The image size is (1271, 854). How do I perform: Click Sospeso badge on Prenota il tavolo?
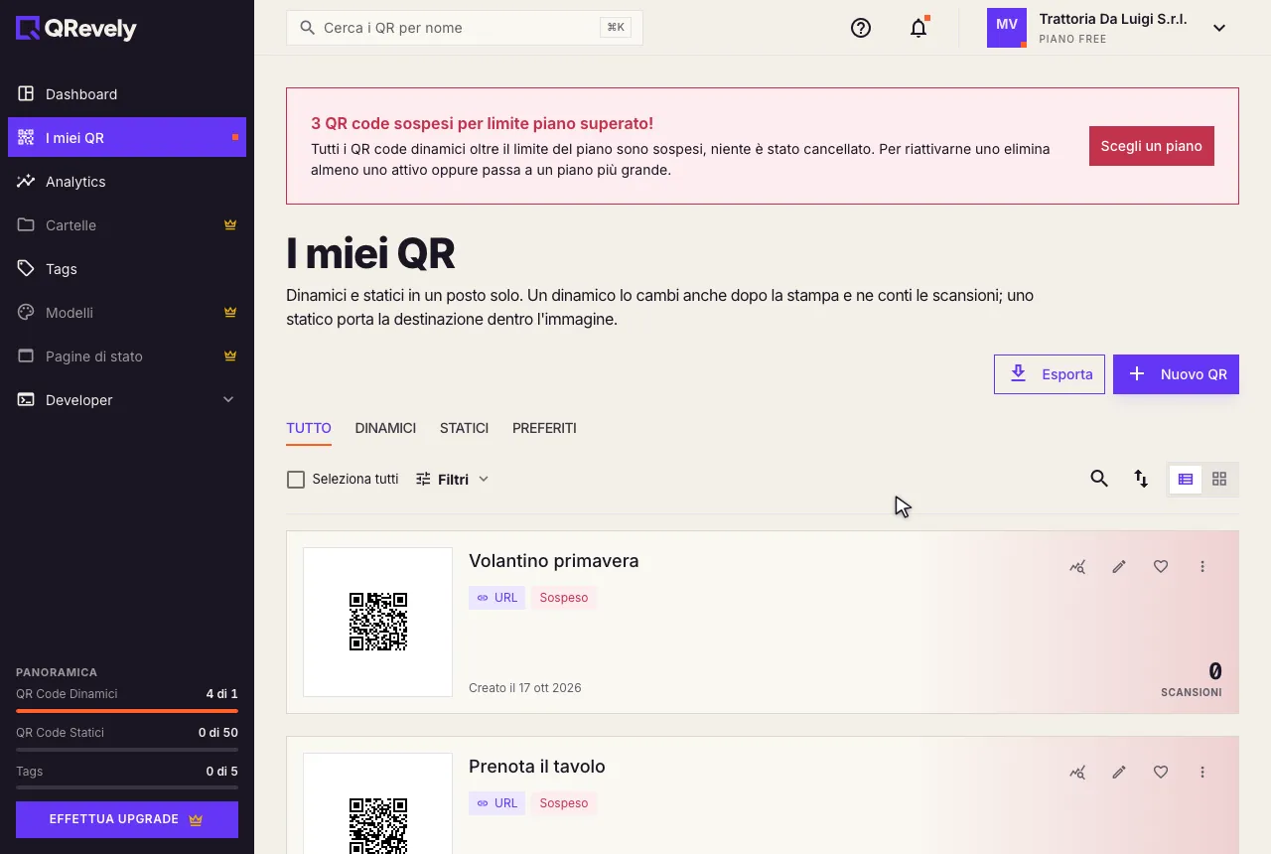[x=564, y=803]
